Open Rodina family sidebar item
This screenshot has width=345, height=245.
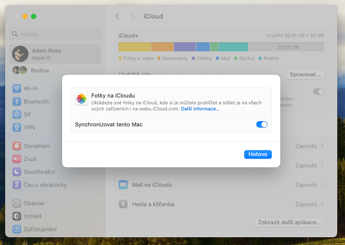(40, 70)
